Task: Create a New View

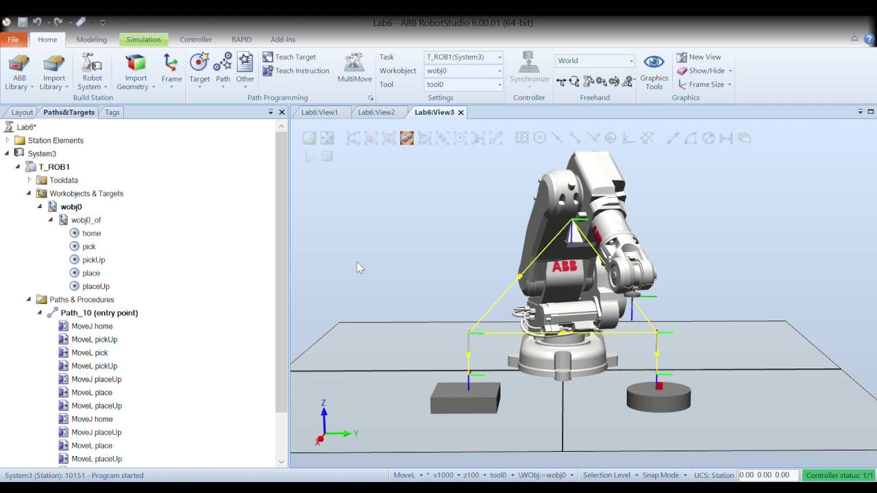Action: [x=699, y=58]
